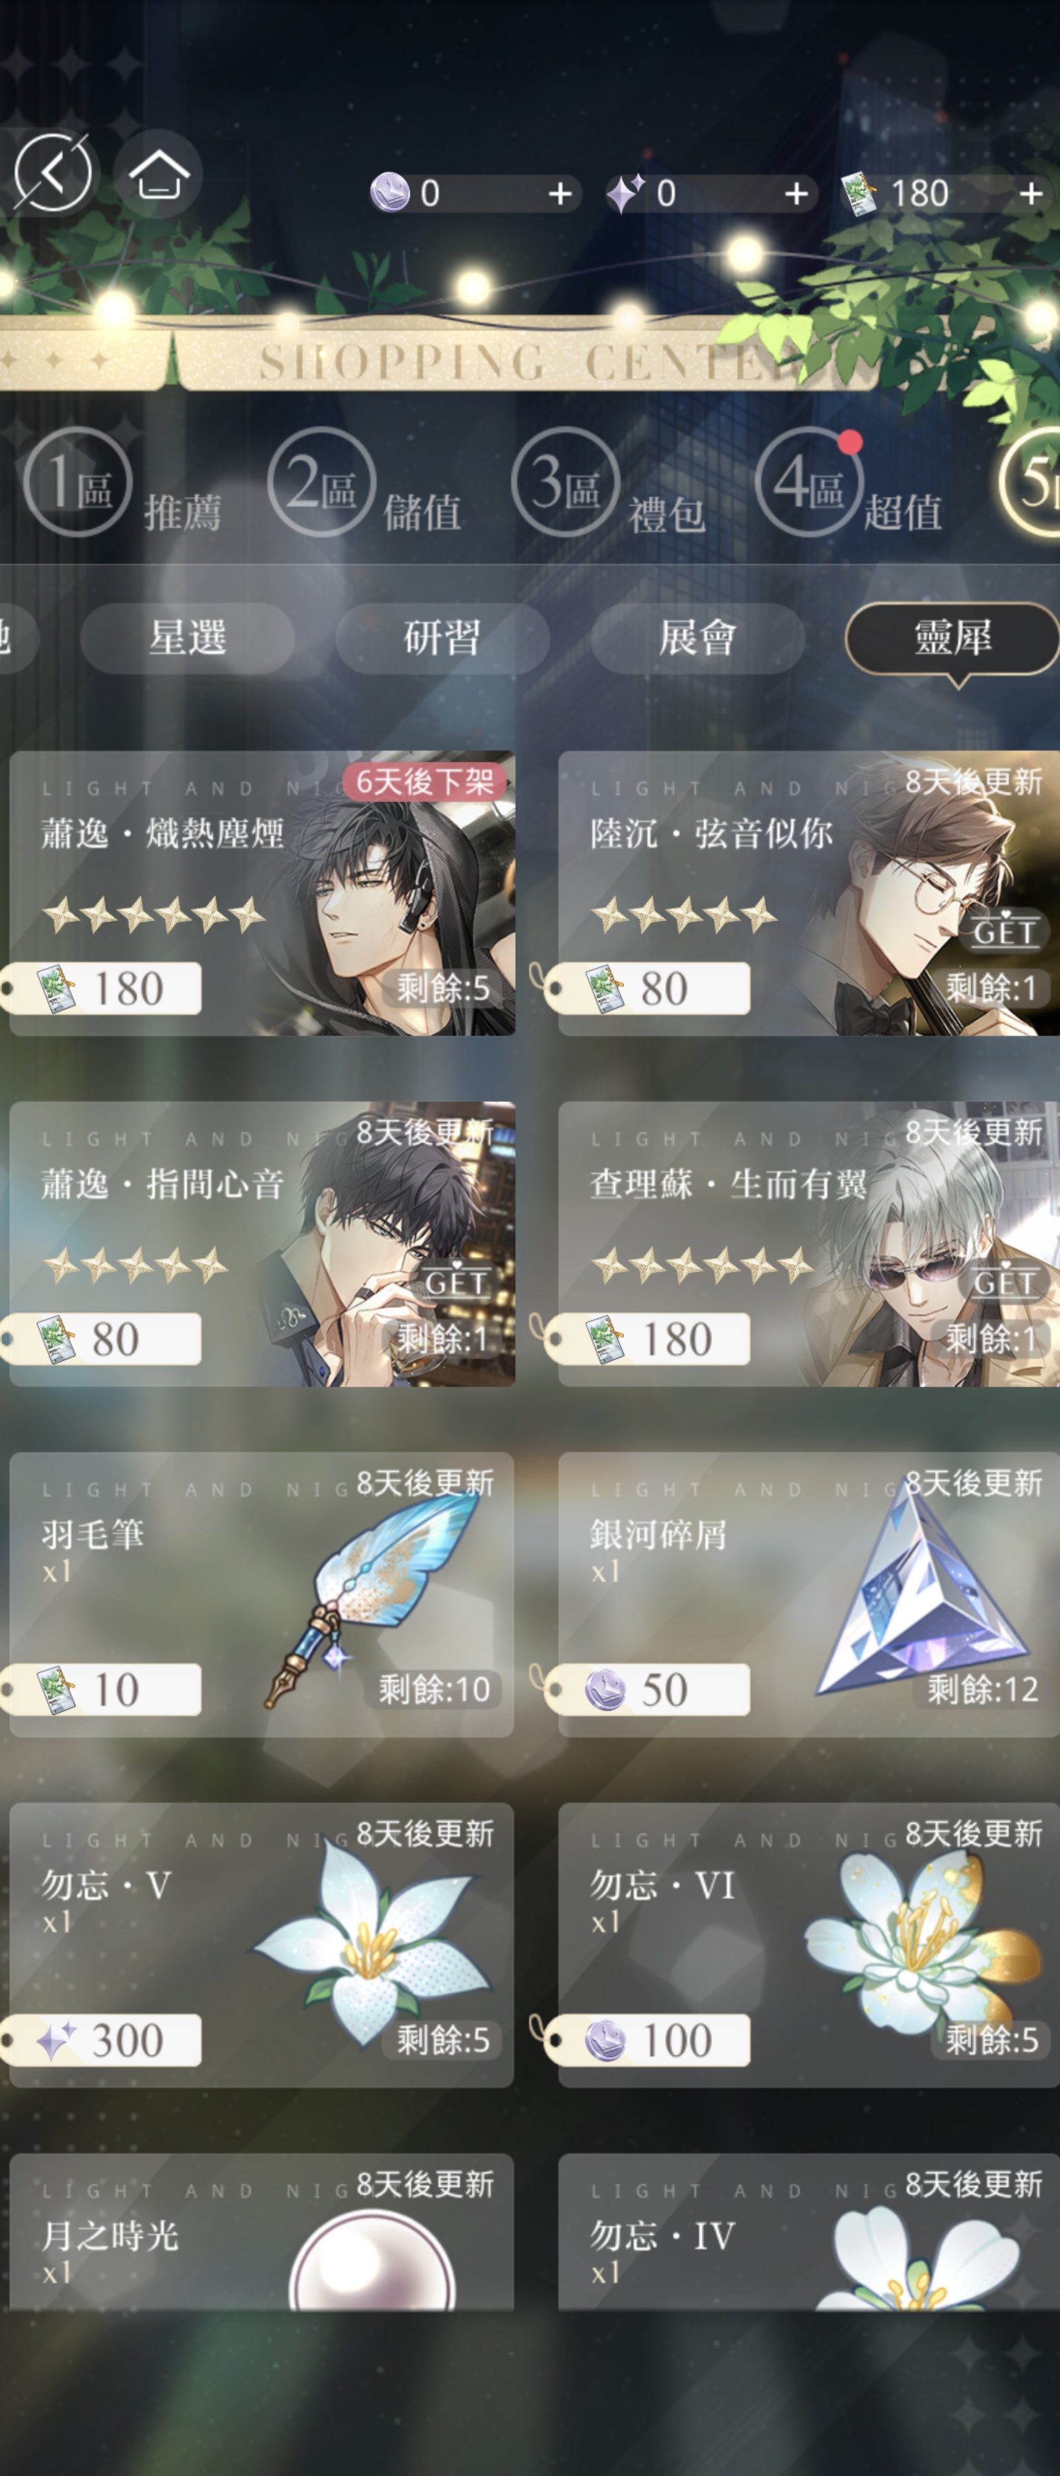Open 蕭逸・熾熱塵煙 card for 180 tickets
The width and height of the screenshot is (1060, 2476).
(261, 893)
